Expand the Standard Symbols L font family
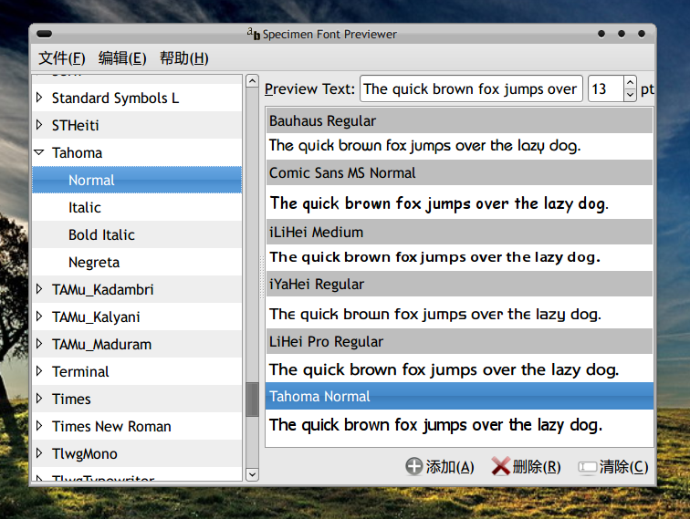Image resolution: width=690 pixels, height=519 pixels. [x=39, y=98]
